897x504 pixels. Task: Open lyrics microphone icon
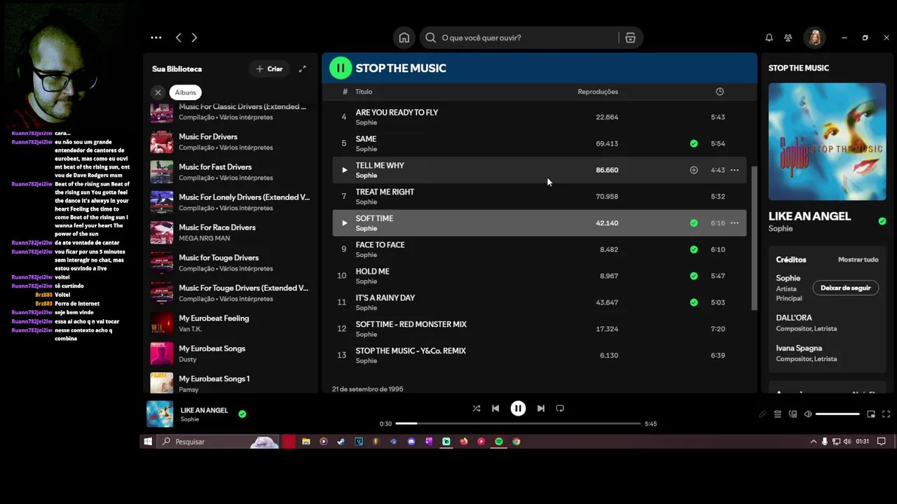(x=762, y=414)
